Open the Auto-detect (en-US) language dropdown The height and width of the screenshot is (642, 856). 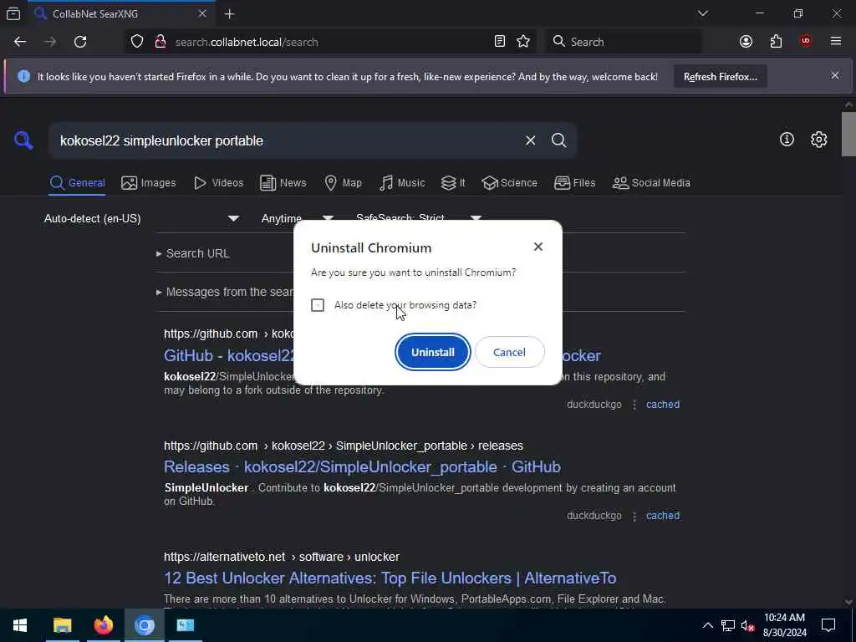click(141, 218)
